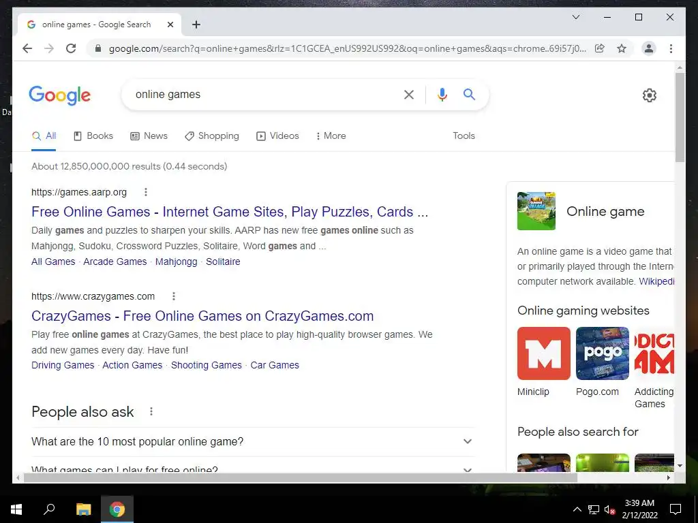Select the Pogo.com website thumbnail
The image size is (698, 523).
[x=603, y=353]
